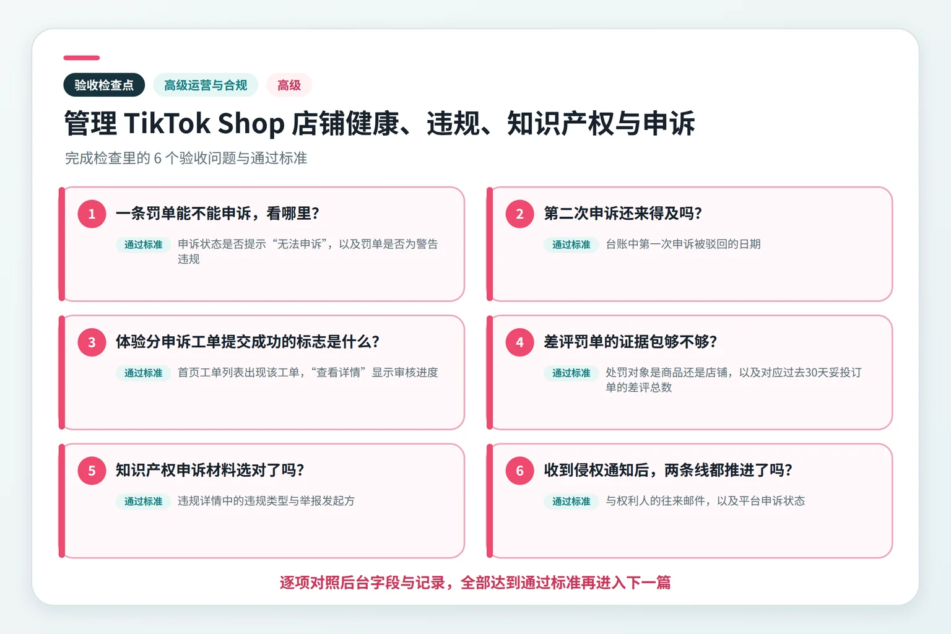Click subtitle 完成检查里的 6 个验收问题与通过标准
The width and height of the screenshot is (951, 634).
click(186, 158)
